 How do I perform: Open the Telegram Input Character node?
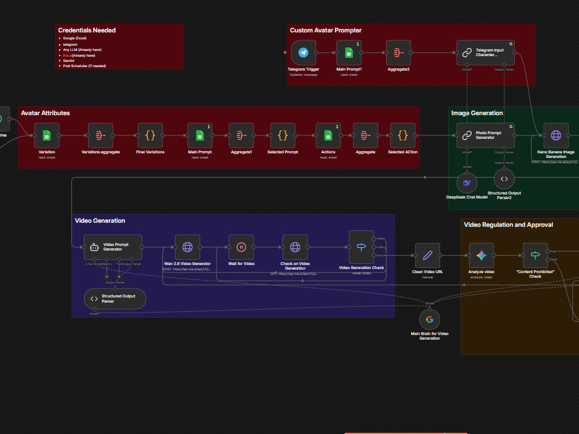coord(485,53)
